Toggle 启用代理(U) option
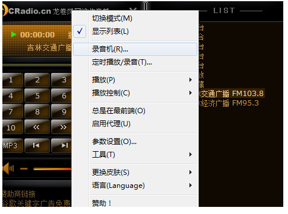This screenshot has height=214, width=288. (135, 124)
